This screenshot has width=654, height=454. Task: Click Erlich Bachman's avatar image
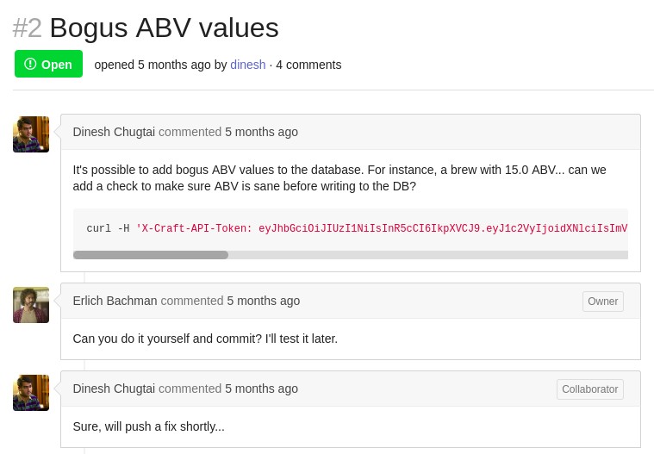31,305
